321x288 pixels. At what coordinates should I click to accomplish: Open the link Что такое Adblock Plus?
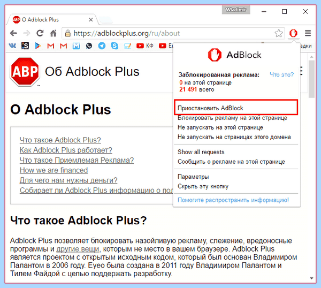click(60, 140)
